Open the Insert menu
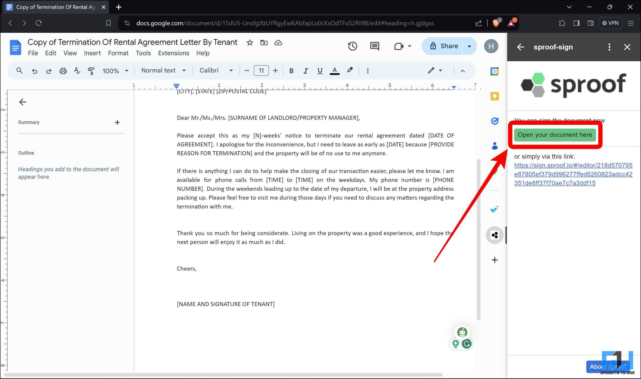 pyautogui.click(x=92, y=53)
